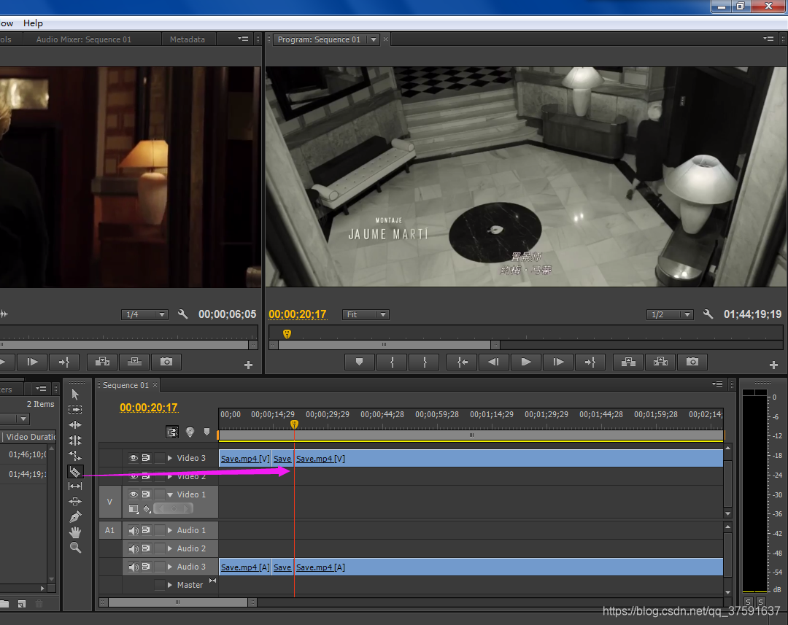Select the Slip tool
This screenshot has width=788, height=625.
[x=75, y=486]
